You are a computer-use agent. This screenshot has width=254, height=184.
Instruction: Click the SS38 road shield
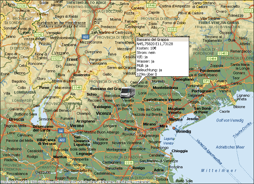[22, 6]
